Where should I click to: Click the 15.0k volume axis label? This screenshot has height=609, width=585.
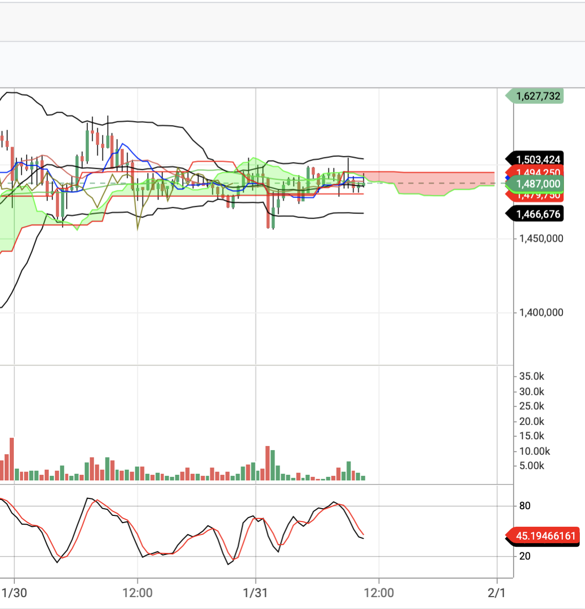pos(532,436)
